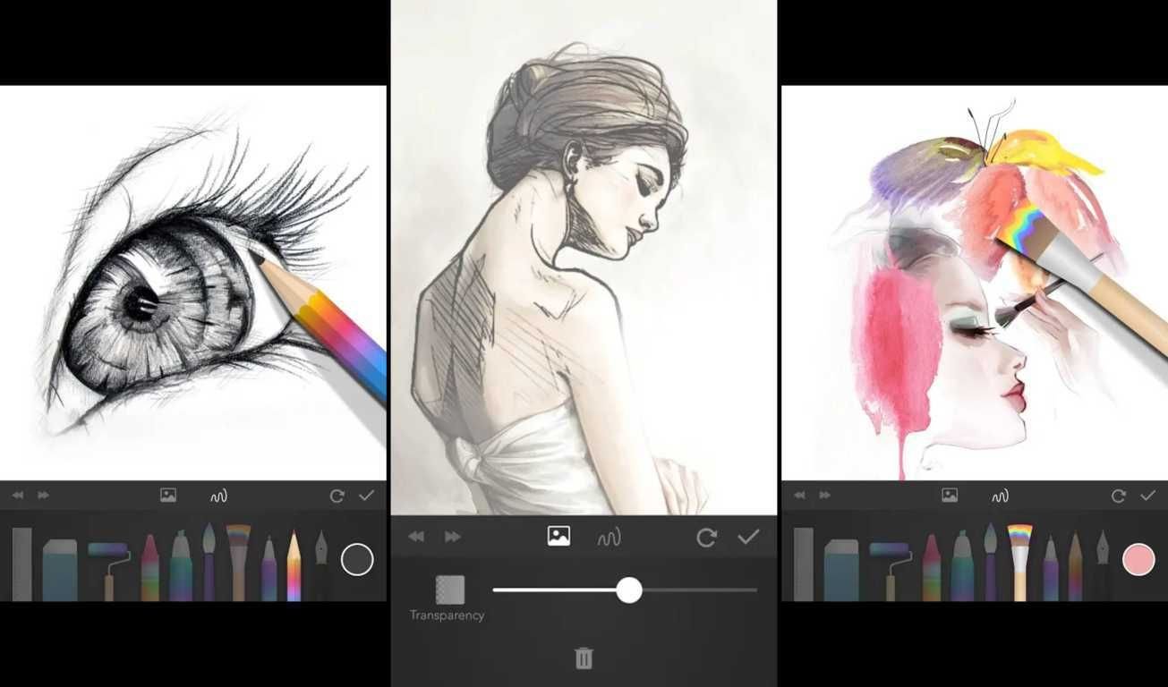The image size is (1168, 687).
Task: Select the active rainbow flat brush under watercolor painting
Action: tap(1019, 562)
